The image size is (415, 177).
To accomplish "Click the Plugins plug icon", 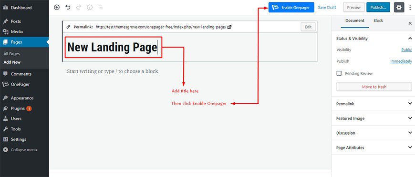I will click(5, 108).
